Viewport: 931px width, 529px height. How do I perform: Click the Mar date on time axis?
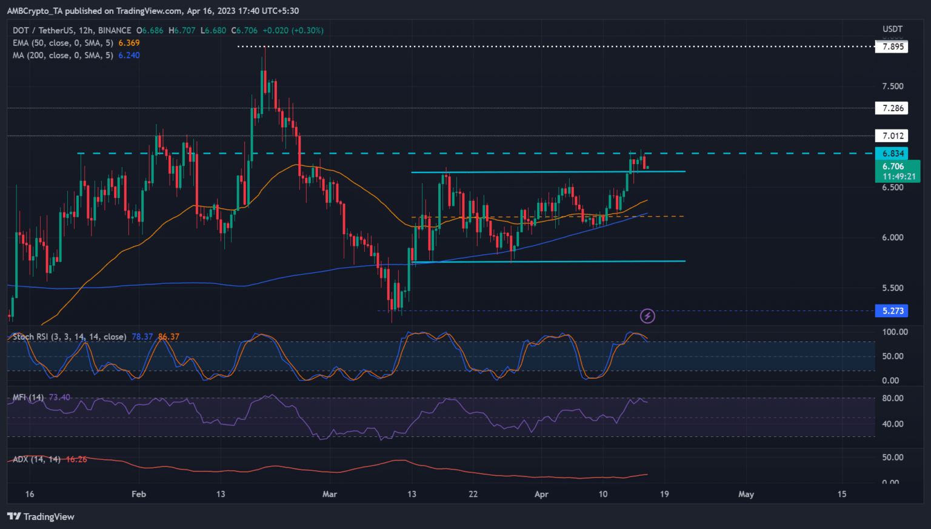(330, 494)
